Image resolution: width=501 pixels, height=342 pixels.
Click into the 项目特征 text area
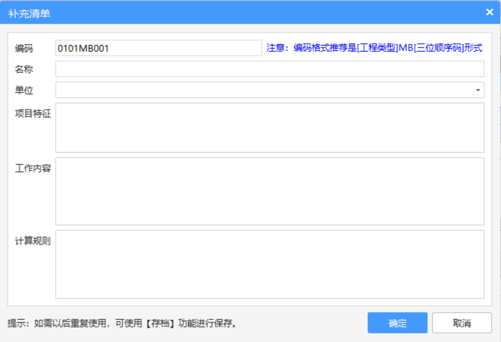[x=269, y=128]
